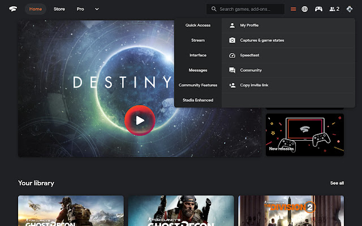362x226 pixels.
Task: Go to the Store tab
Action: 59,9
